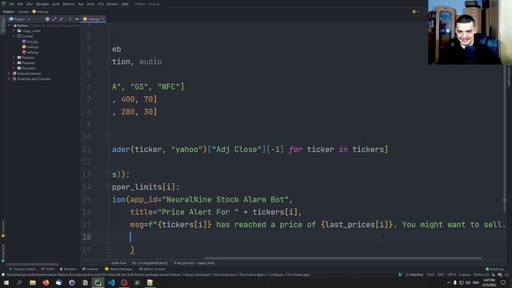Open the Run menu
The image size is (512, 288).
click(x=81, y=4)
